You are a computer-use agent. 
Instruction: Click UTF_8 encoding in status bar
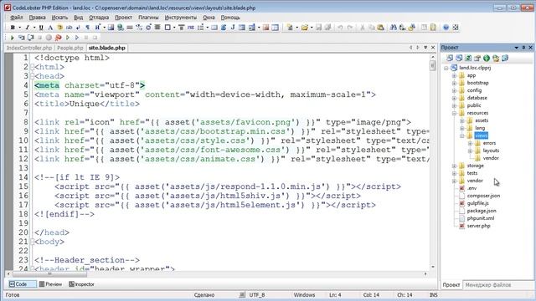(257, 295)
